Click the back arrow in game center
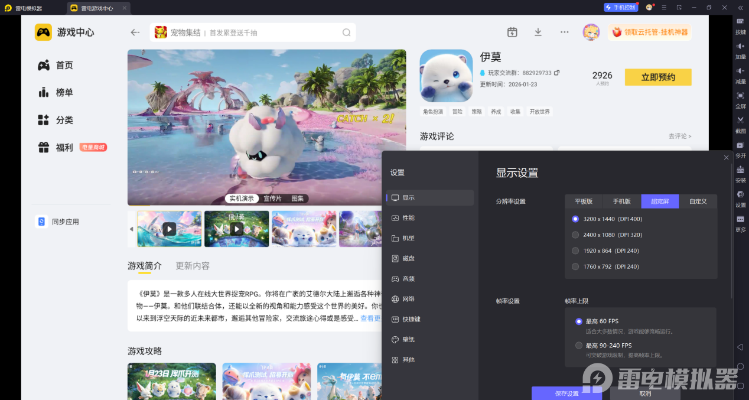The height and width of the screenshot is (400, 749). click(135, 32)
